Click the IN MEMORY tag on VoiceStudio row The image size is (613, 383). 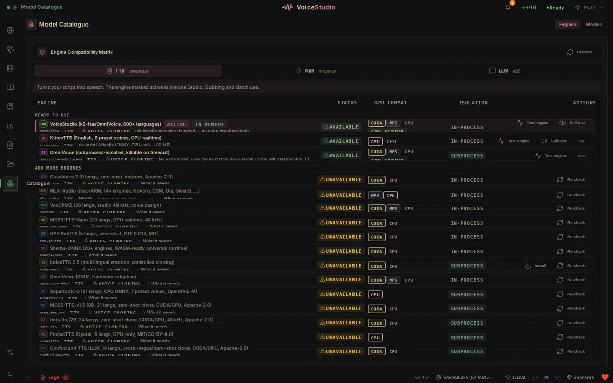209,124
